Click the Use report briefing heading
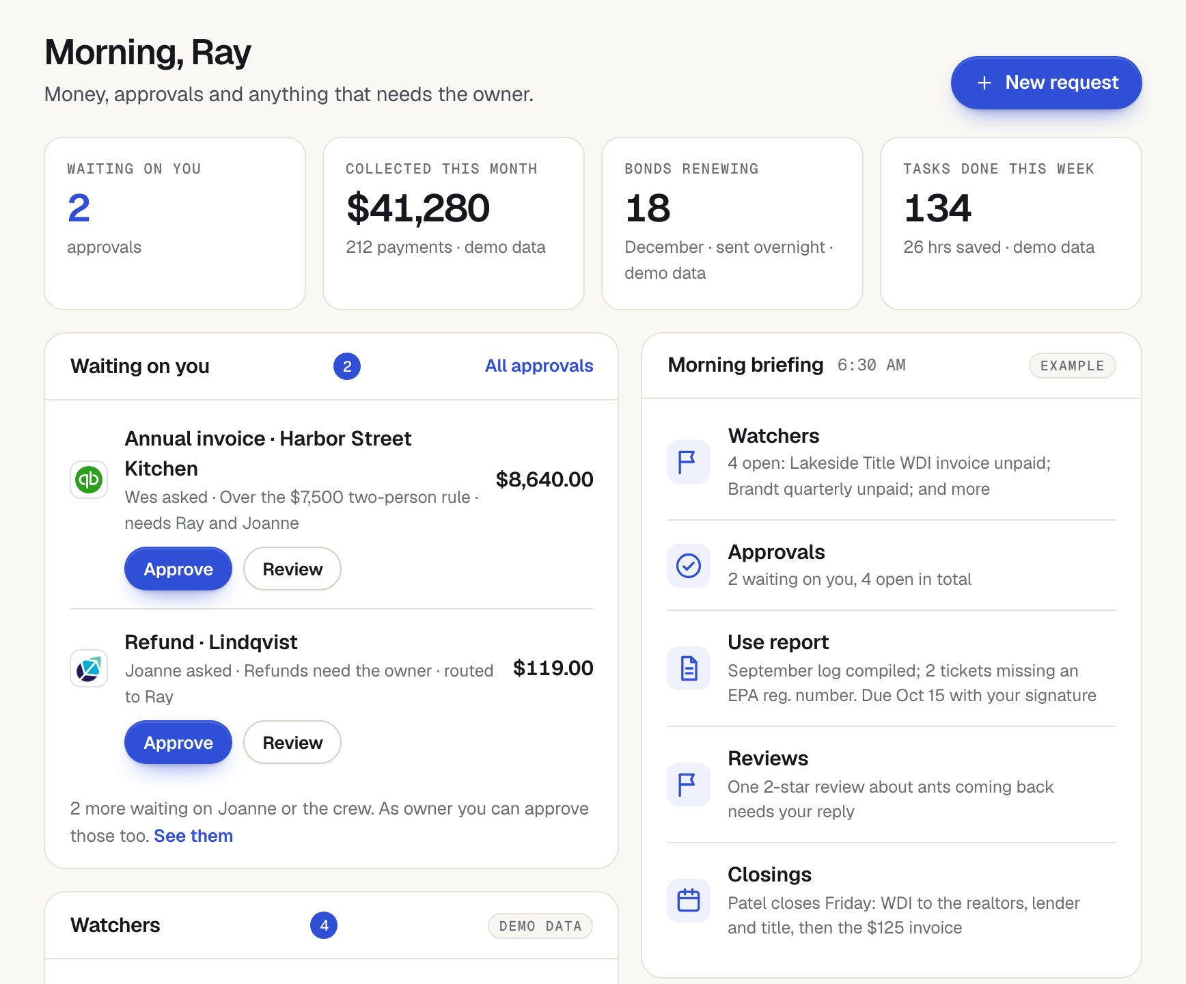This screenshot has width=1186, height=984. (x=778, y=642)
